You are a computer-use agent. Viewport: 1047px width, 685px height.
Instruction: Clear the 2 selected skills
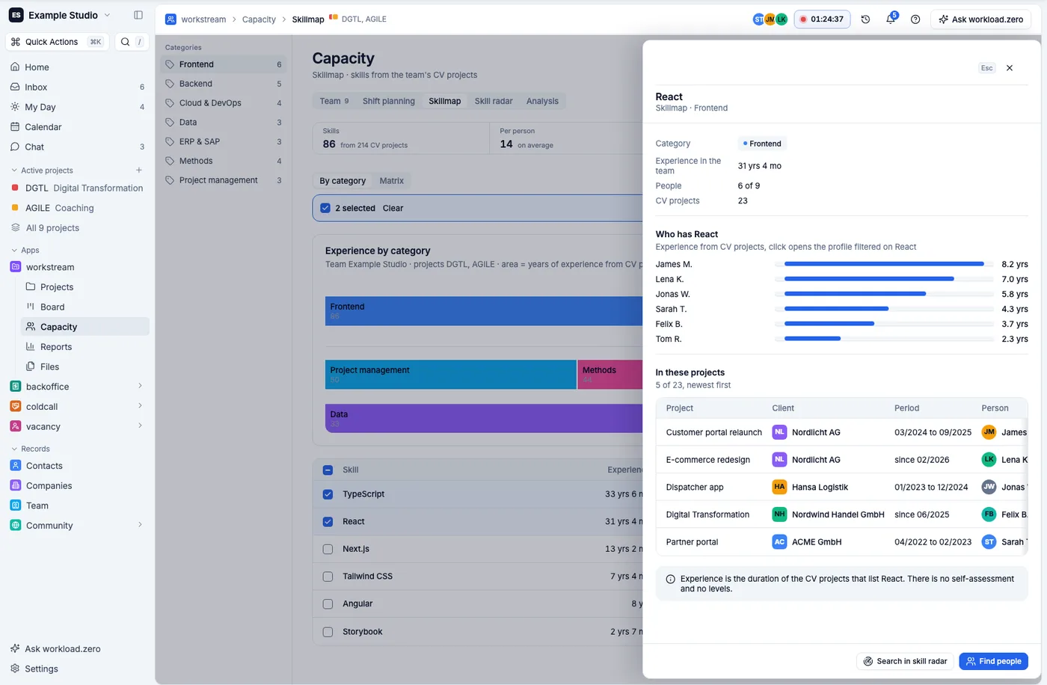393,209
